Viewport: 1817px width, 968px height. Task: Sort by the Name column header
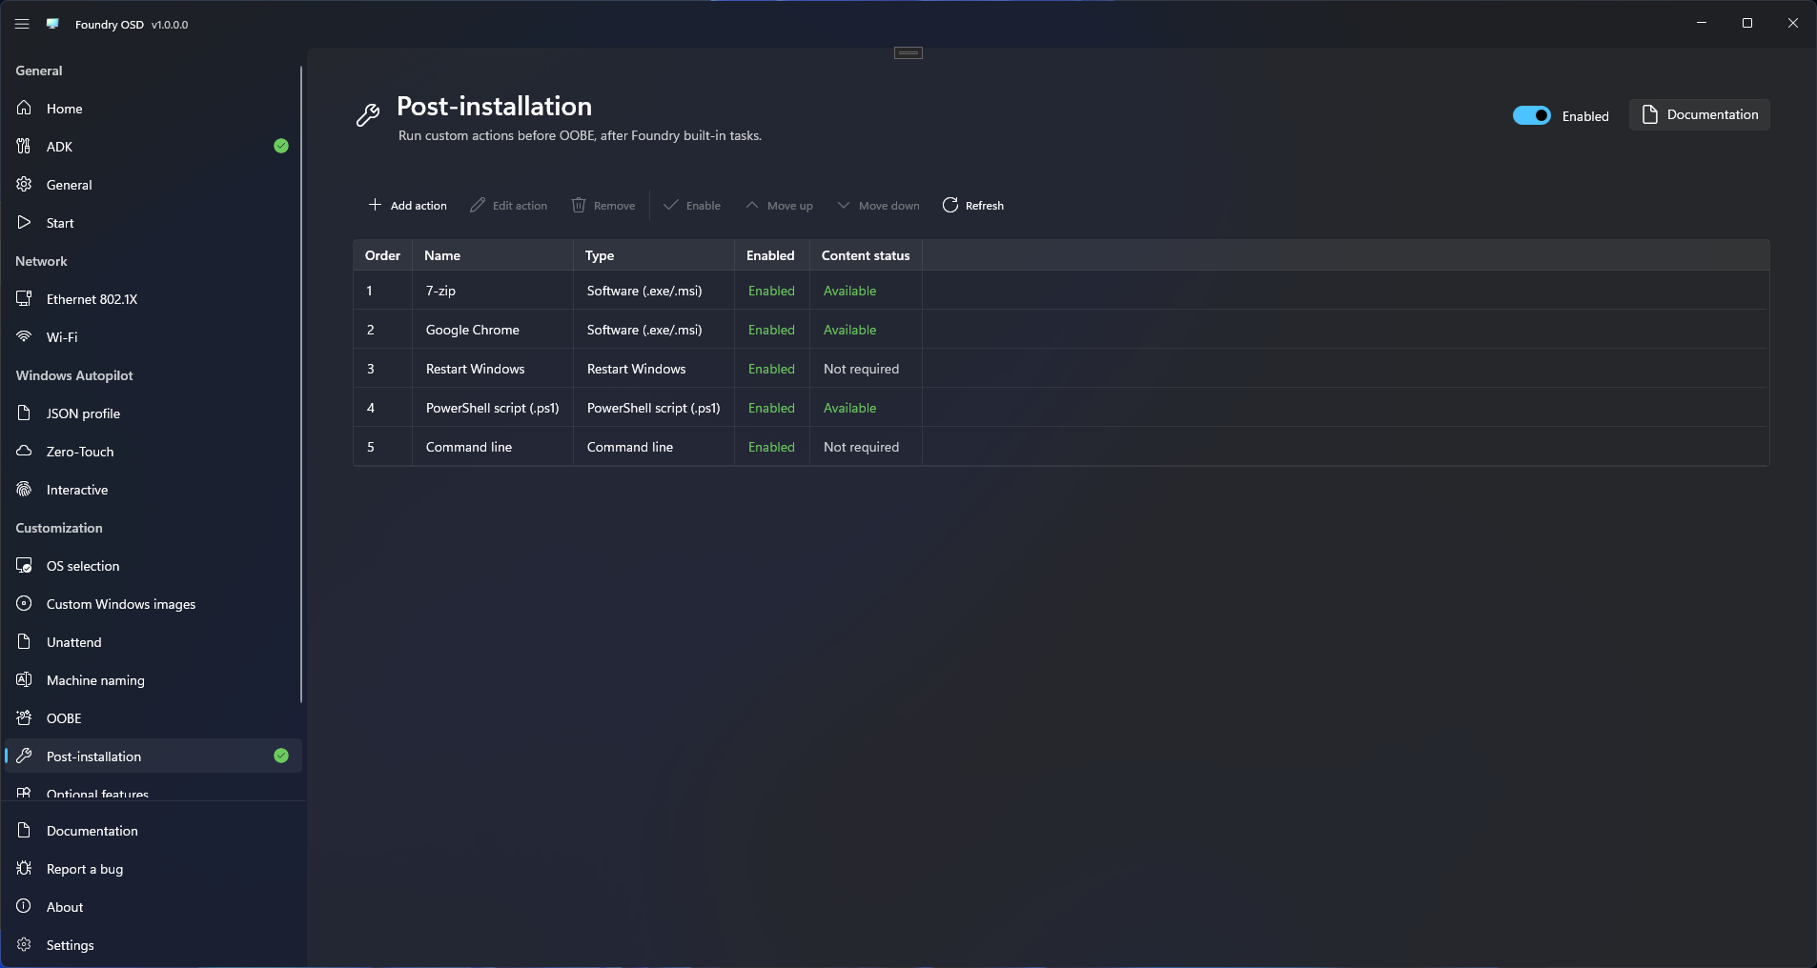coord(493,255)
